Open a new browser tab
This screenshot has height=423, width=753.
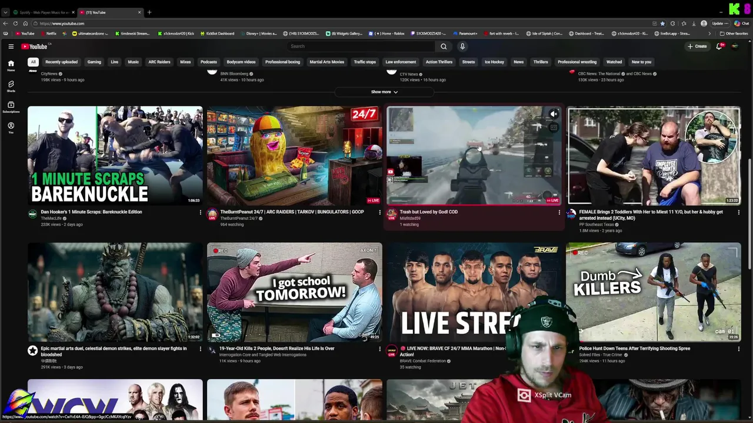pos(149,12)
